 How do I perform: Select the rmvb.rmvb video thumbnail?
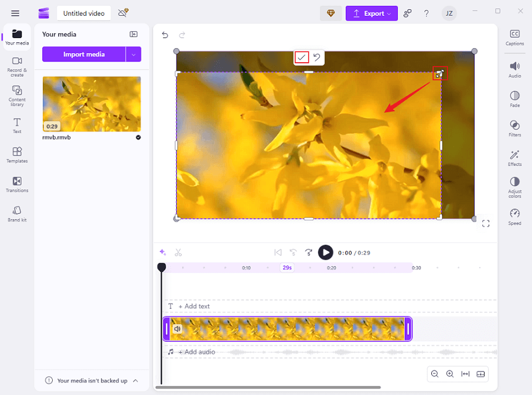click(x=91, y=104)
